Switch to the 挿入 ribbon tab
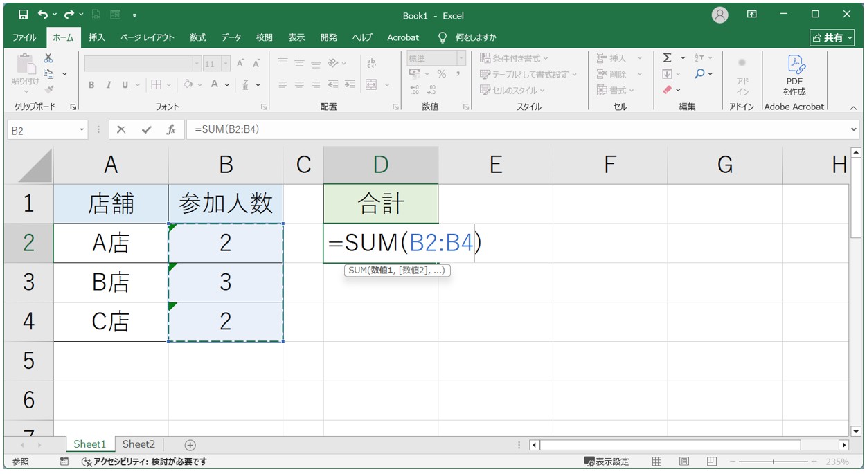The width and height of the screenshot is (867, 474). [x=97, y=37]
